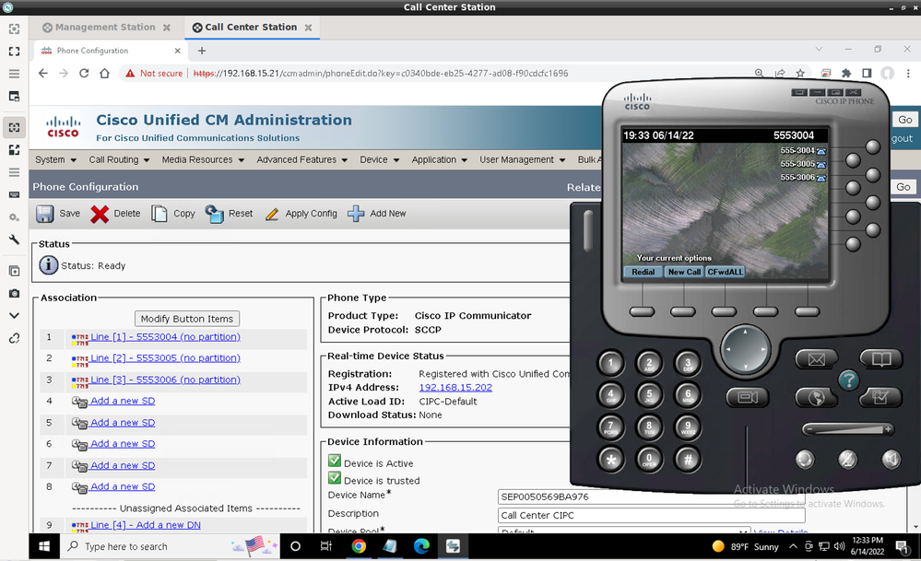
Task: Open Line [1] - 5553004 link
Action: [x=165, y=337]
